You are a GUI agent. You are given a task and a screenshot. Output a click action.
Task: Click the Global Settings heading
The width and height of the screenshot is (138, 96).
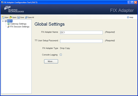point(49,24)
